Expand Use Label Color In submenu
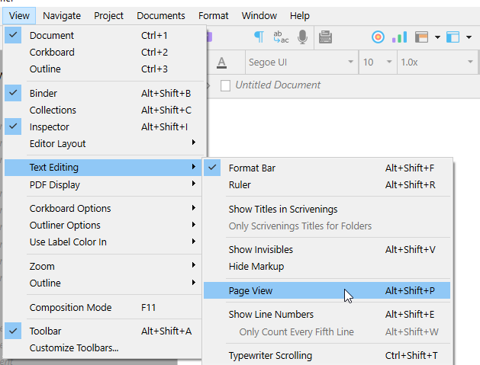This screenshot has height=365, width=480. pos(104,242)
